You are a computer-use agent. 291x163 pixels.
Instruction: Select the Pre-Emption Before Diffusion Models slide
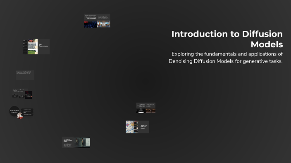(76, 142)
